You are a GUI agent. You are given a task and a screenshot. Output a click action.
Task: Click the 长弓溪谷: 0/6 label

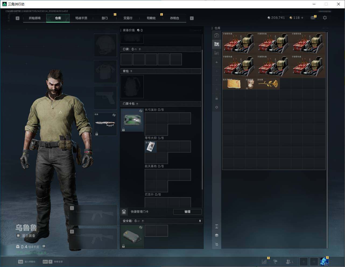click(x=154, y=110)
